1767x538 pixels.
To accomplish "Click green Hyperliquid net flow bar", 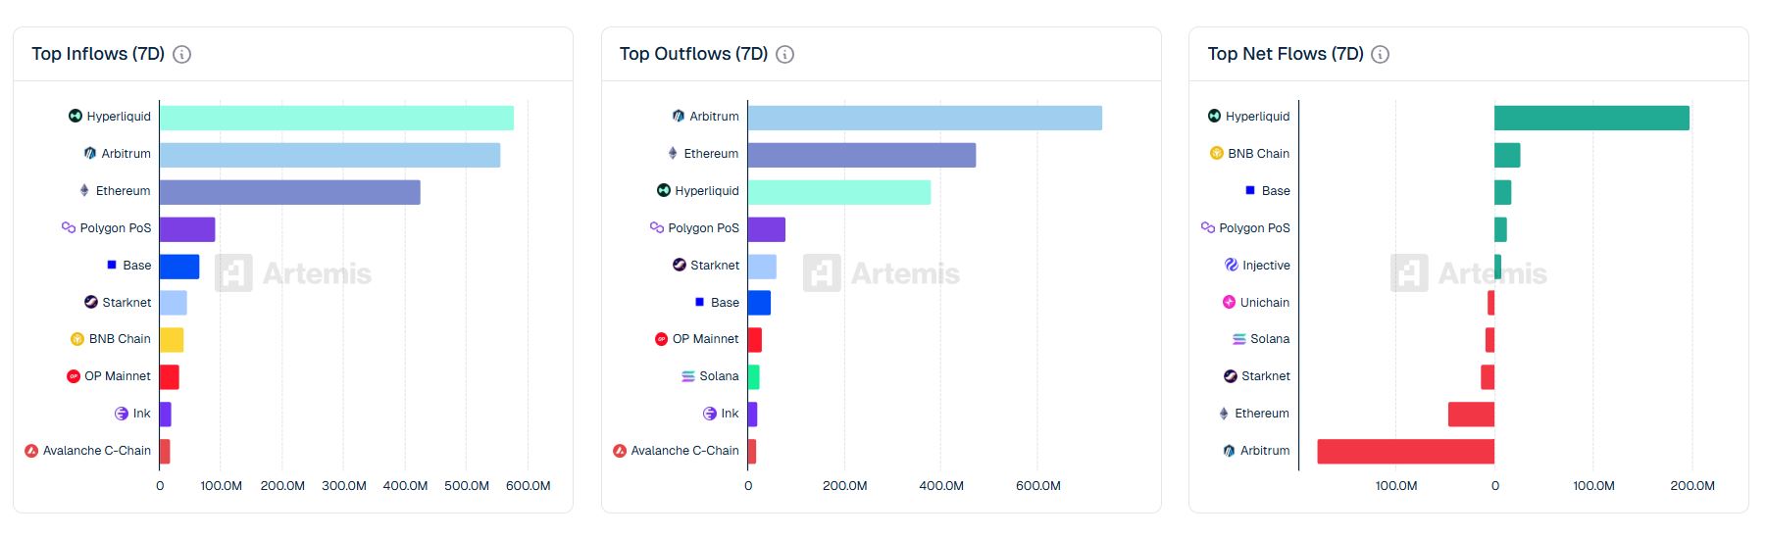I will [x=1590, y=118].
